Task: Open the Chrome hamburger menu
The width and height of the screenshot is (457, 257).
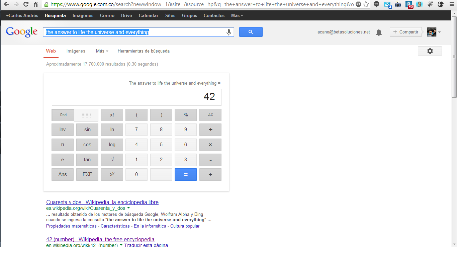Action: 451,4
